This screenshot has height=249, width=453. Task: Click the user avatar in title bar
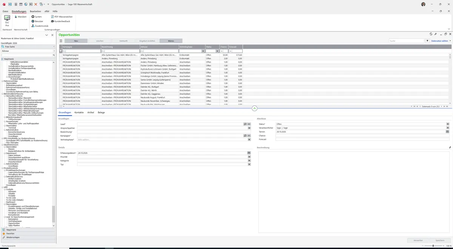(423, 4)
